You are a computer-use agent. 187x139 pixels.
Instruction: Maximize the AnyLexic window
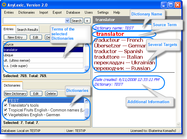tap(171, 5)
